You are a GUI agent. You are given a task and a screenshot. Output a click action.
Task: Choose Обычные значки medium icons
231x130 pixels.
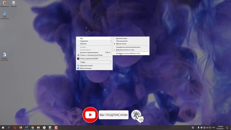point(131,41)
